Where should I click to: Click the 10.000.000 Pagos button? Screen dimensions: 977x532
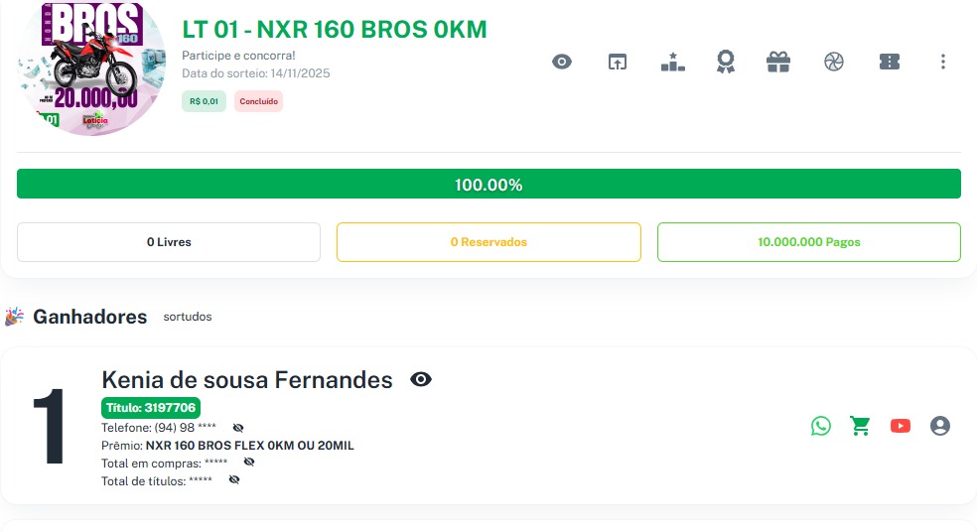(x=808, y=242)
